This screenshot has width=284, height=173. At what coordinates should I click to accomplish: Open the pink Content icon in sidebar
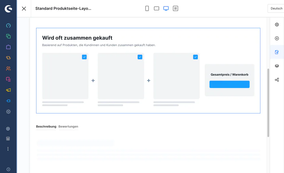pos(8,79)
